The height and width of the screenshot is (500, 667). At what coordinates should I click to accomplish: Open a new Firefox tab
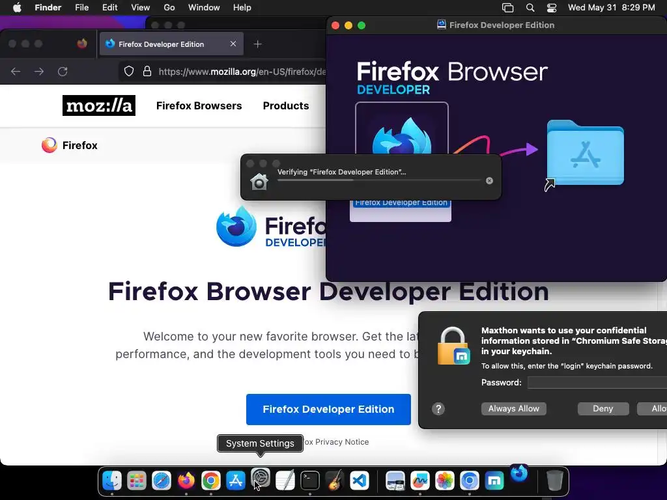(x=258, y=44)
